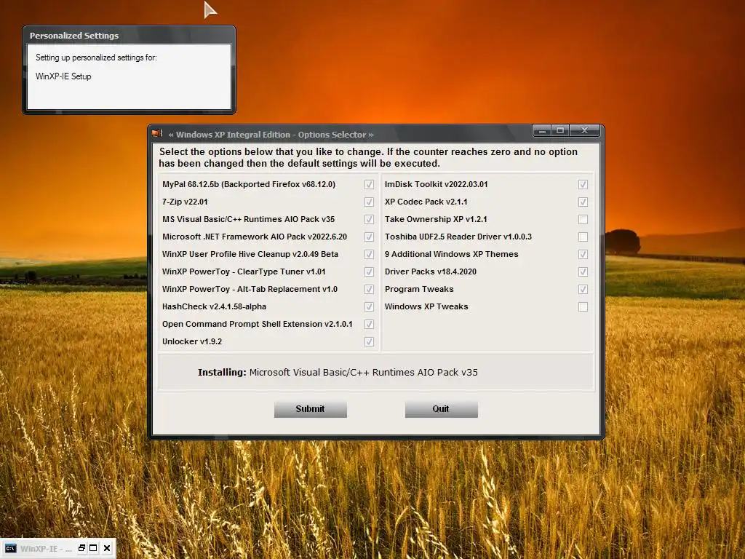The height and width of the screenshot is (559, 745).
Task: Toggle the 7-Zip v22.01 checkbox
Action: pyautogui.click(x=369, y=202)
